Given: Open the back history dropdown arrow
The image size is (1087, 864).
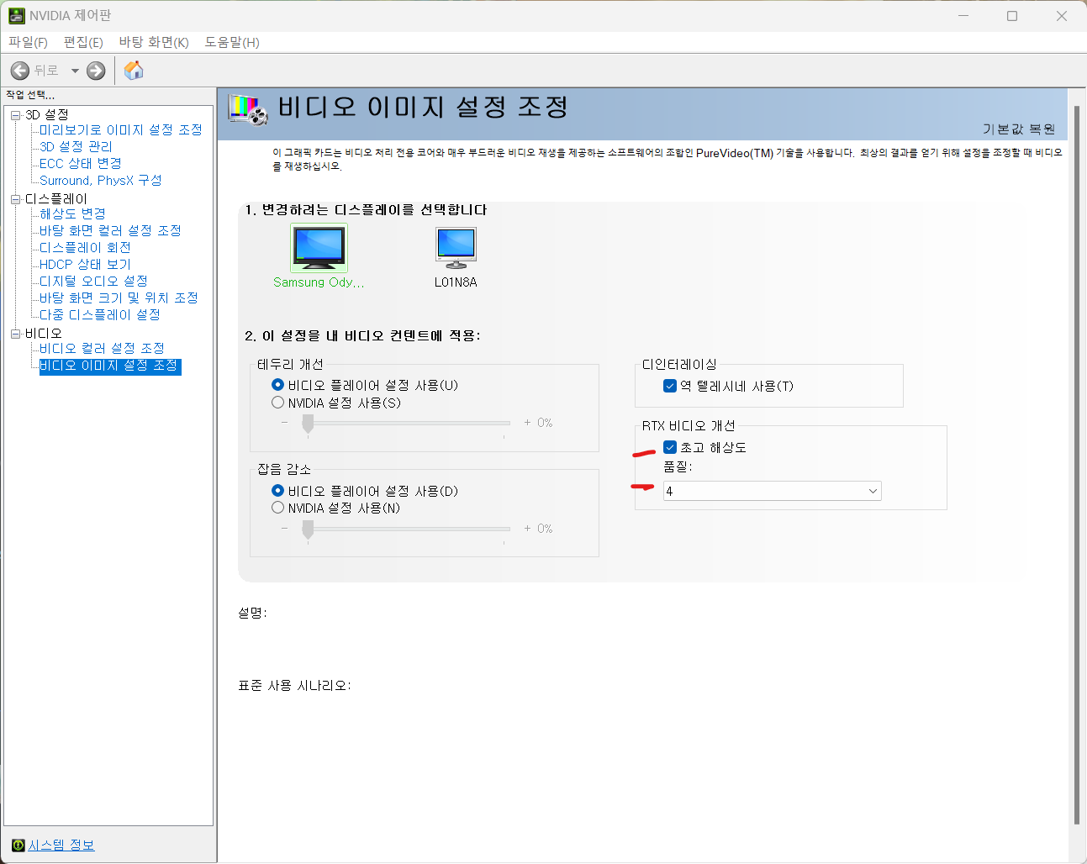Looking at the screenshot, I should [75, 71].
